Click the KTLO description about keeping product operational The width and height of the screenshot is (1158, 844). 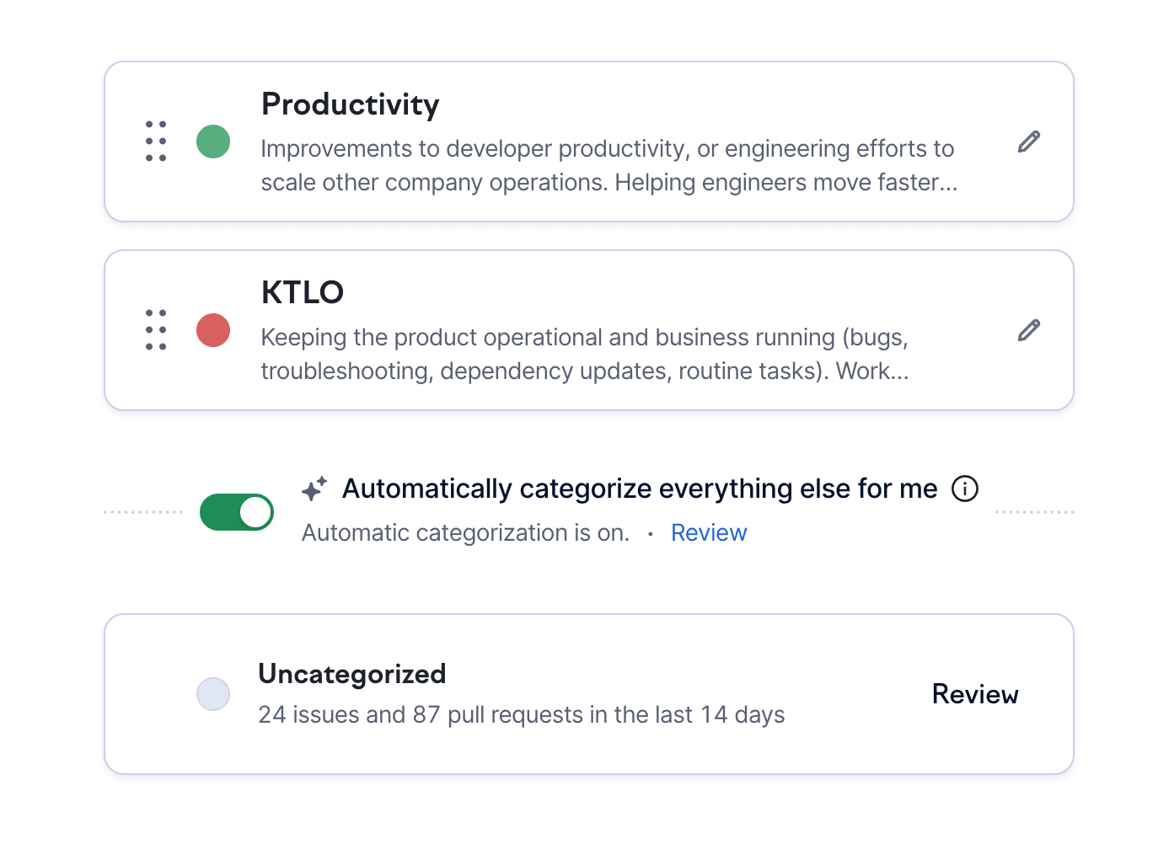(x=584, y=355)
